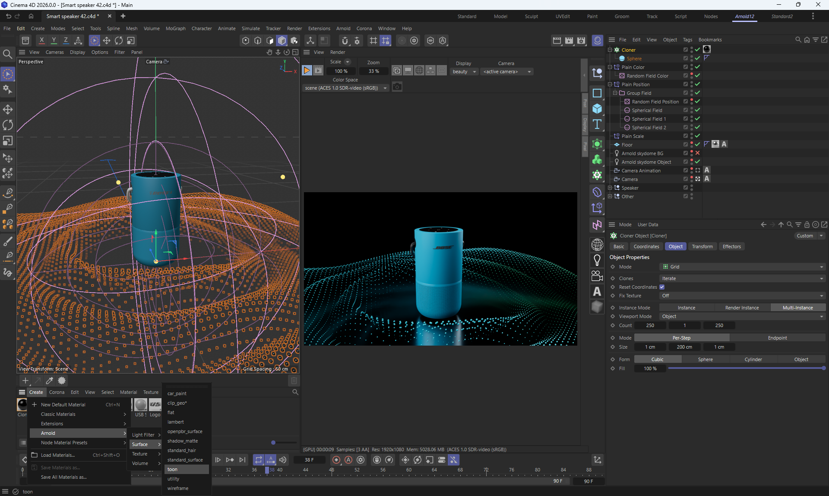Enable the Arnold skydome BG red cross toggle
829x496 pixels.
(697, 153)
